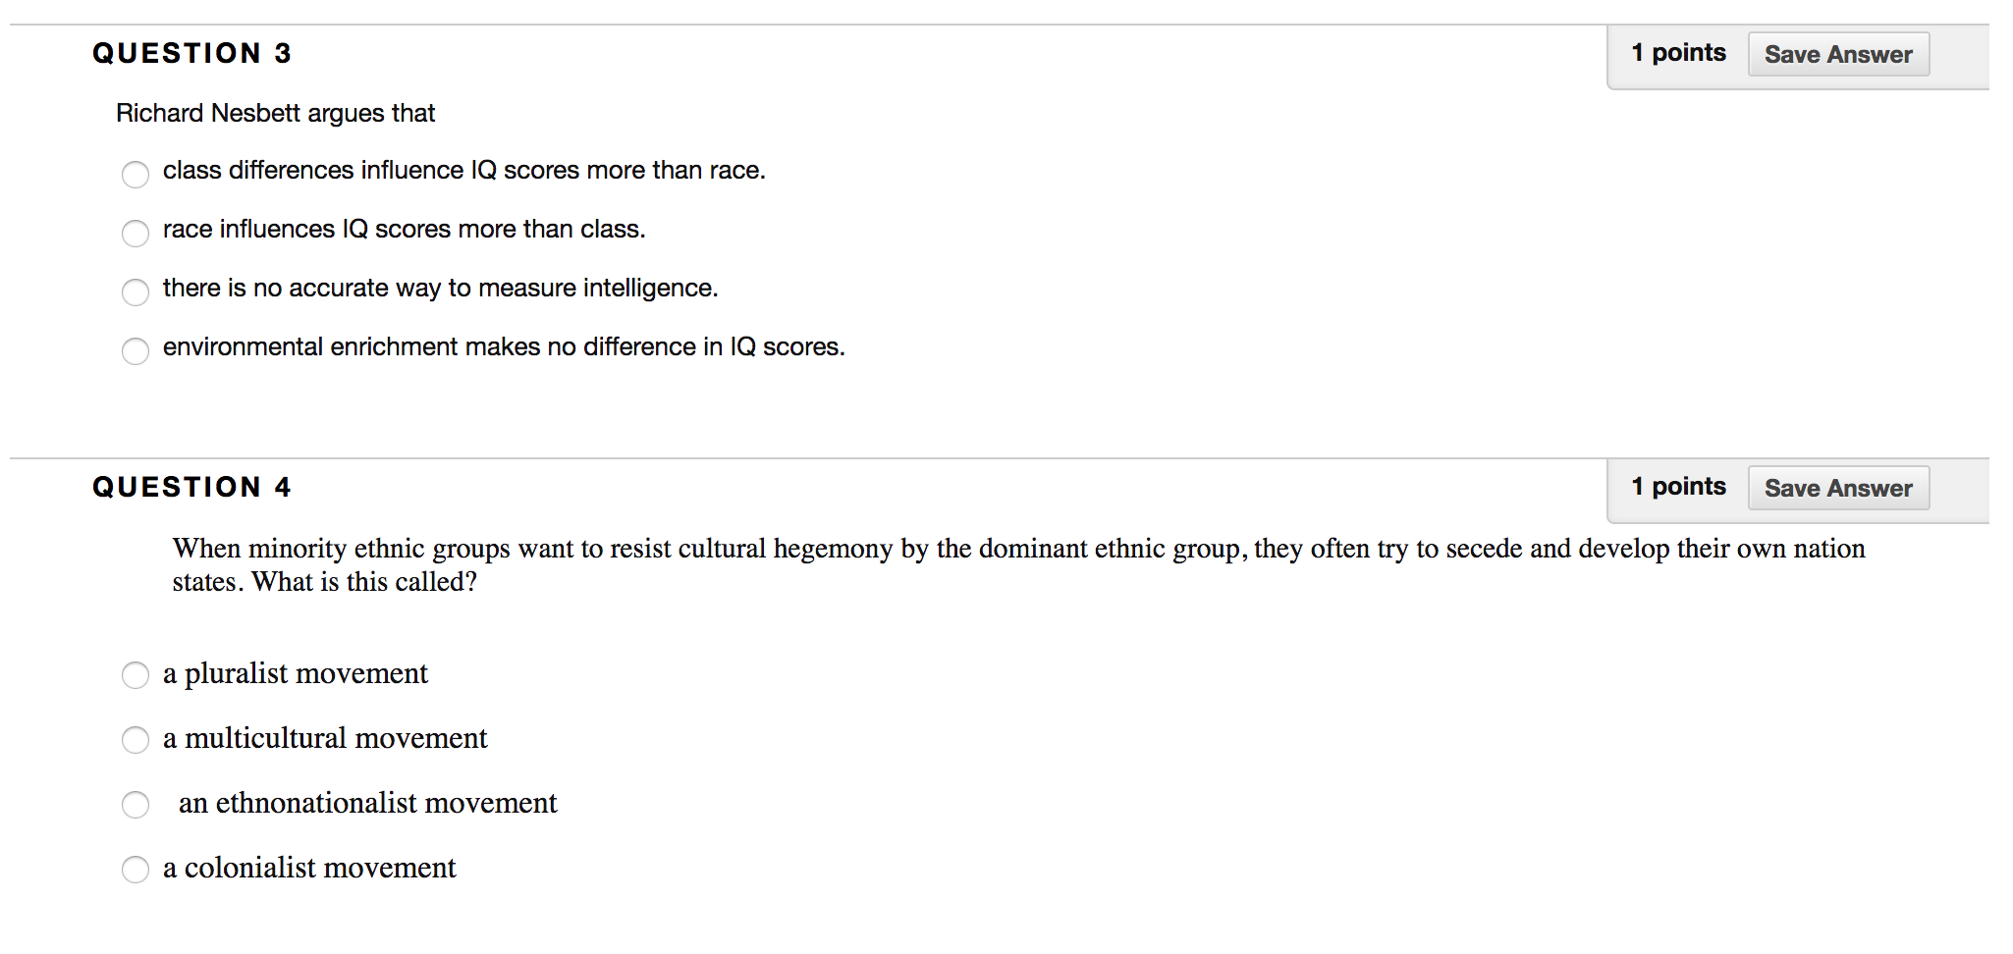Choose 'a pluralist movement' answer
This screenshot has height=954, width=2013.
coord(136,675)
